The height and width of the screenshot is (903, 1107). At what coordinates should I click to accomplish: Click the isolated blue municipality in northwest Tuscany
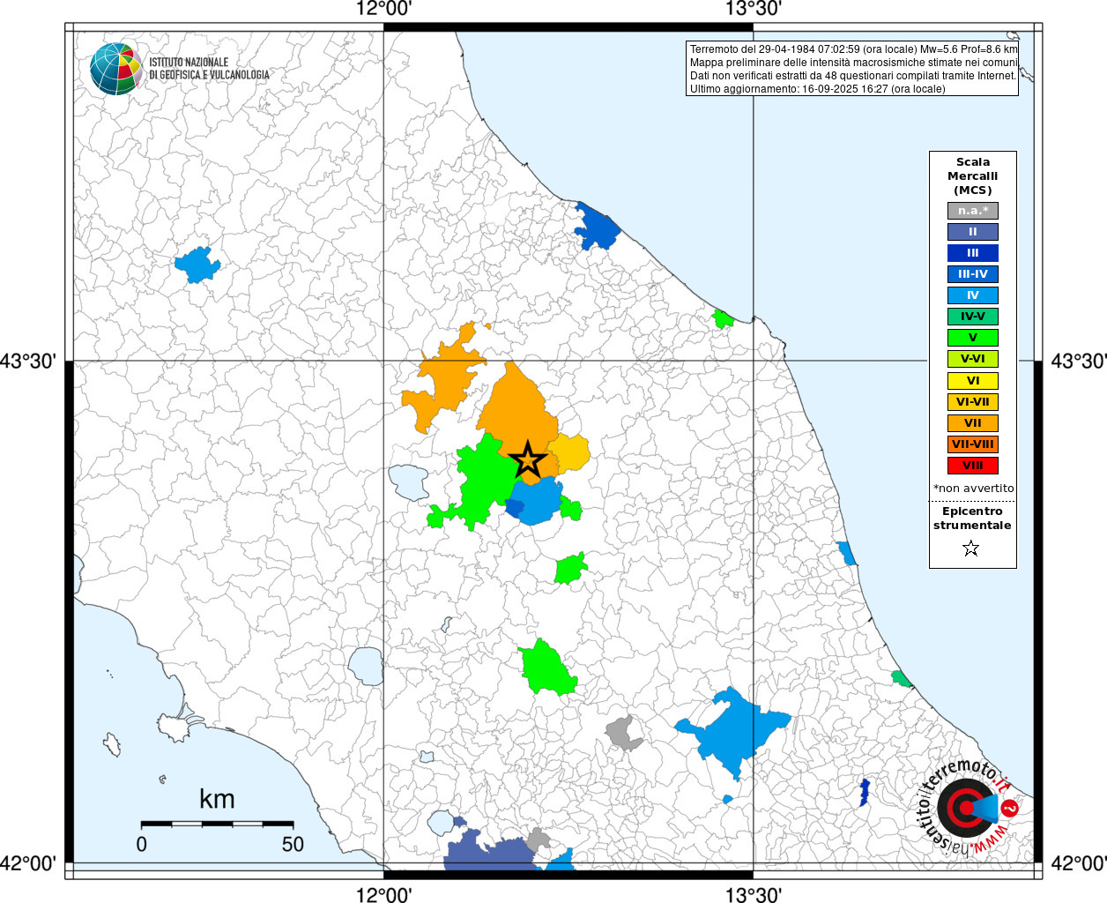197,264
